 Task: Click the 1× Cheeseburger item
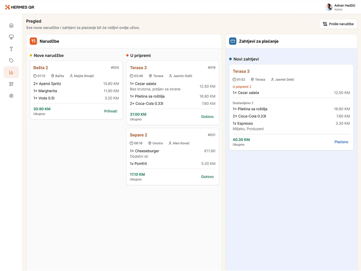click(144, 151)
